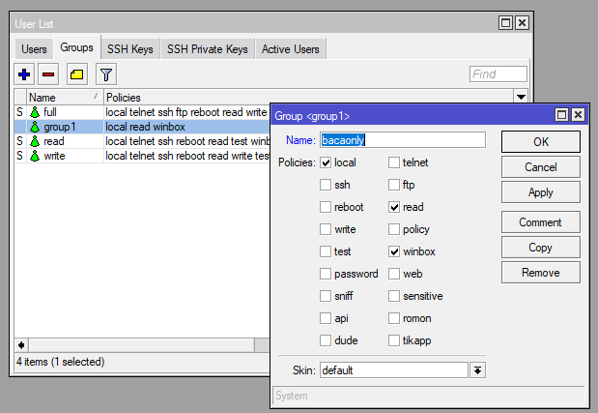Viewport: 598px width, 413px height.
Task: Click the blue plus add group icon
Action: pos(24,74)
